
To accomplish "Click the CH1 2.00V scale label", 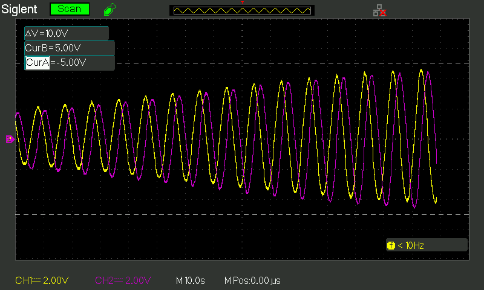I will click(x=42, y=280).
